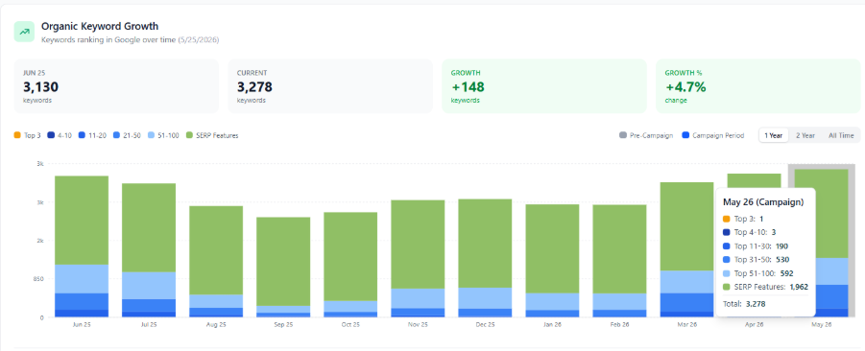Toggle the SERP Features legend series
This screenshot has width=865, height=351.
(x=212, y=135)
